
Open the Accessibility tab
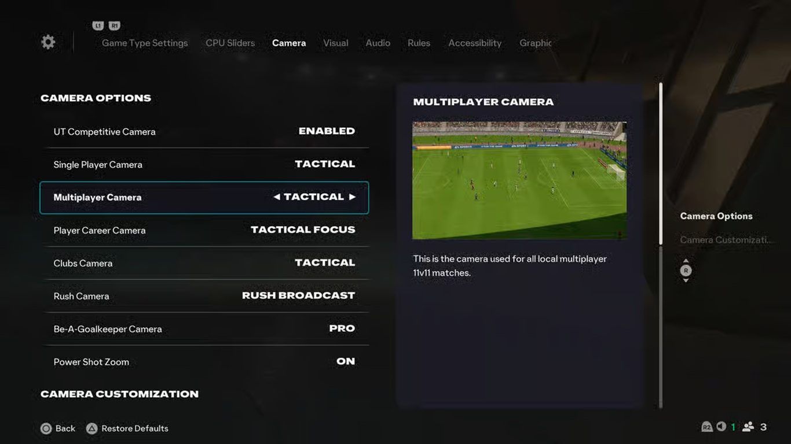pyautogui.click(x=475, y=43)
